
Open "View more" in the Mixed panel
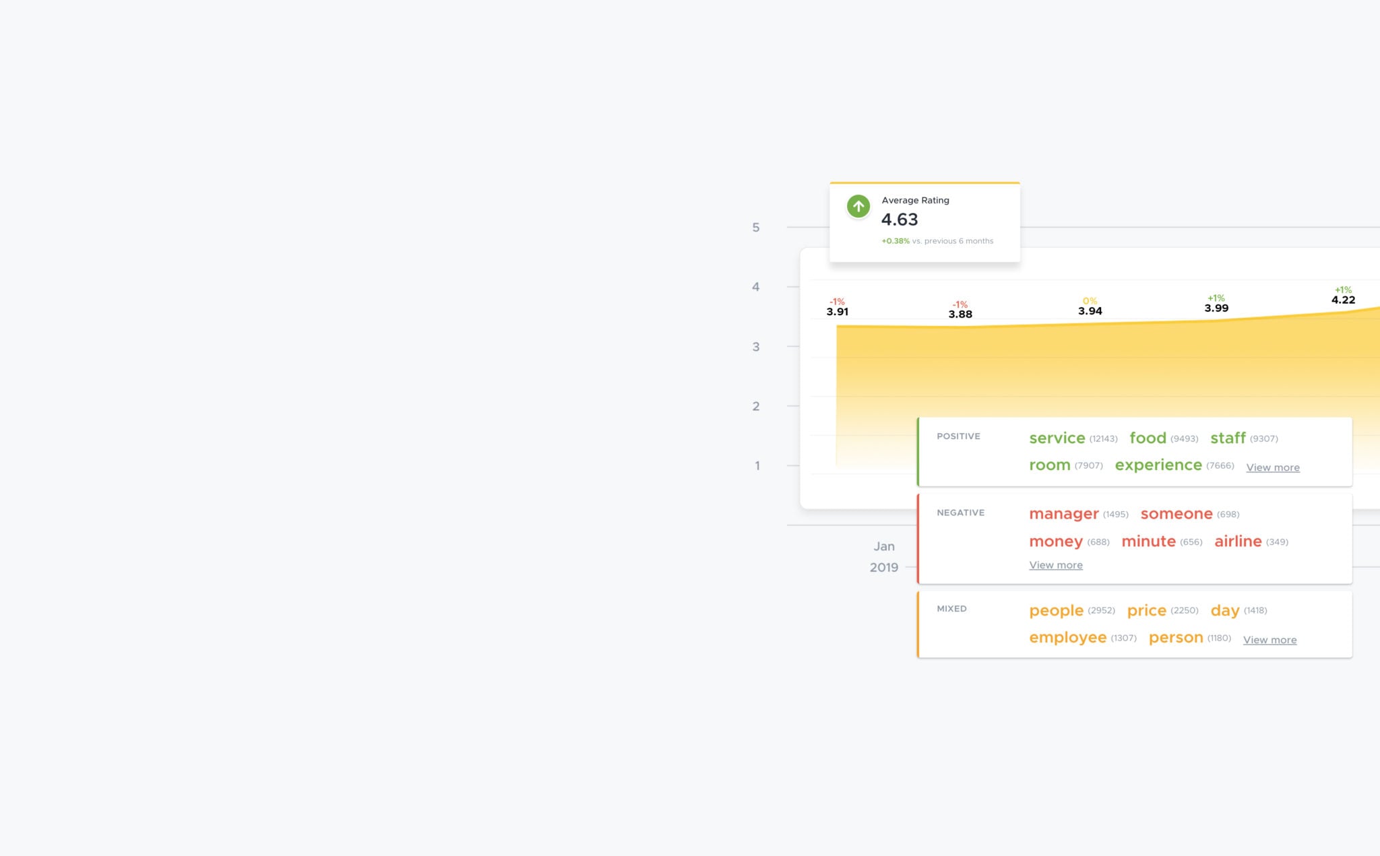[1269, 640]
